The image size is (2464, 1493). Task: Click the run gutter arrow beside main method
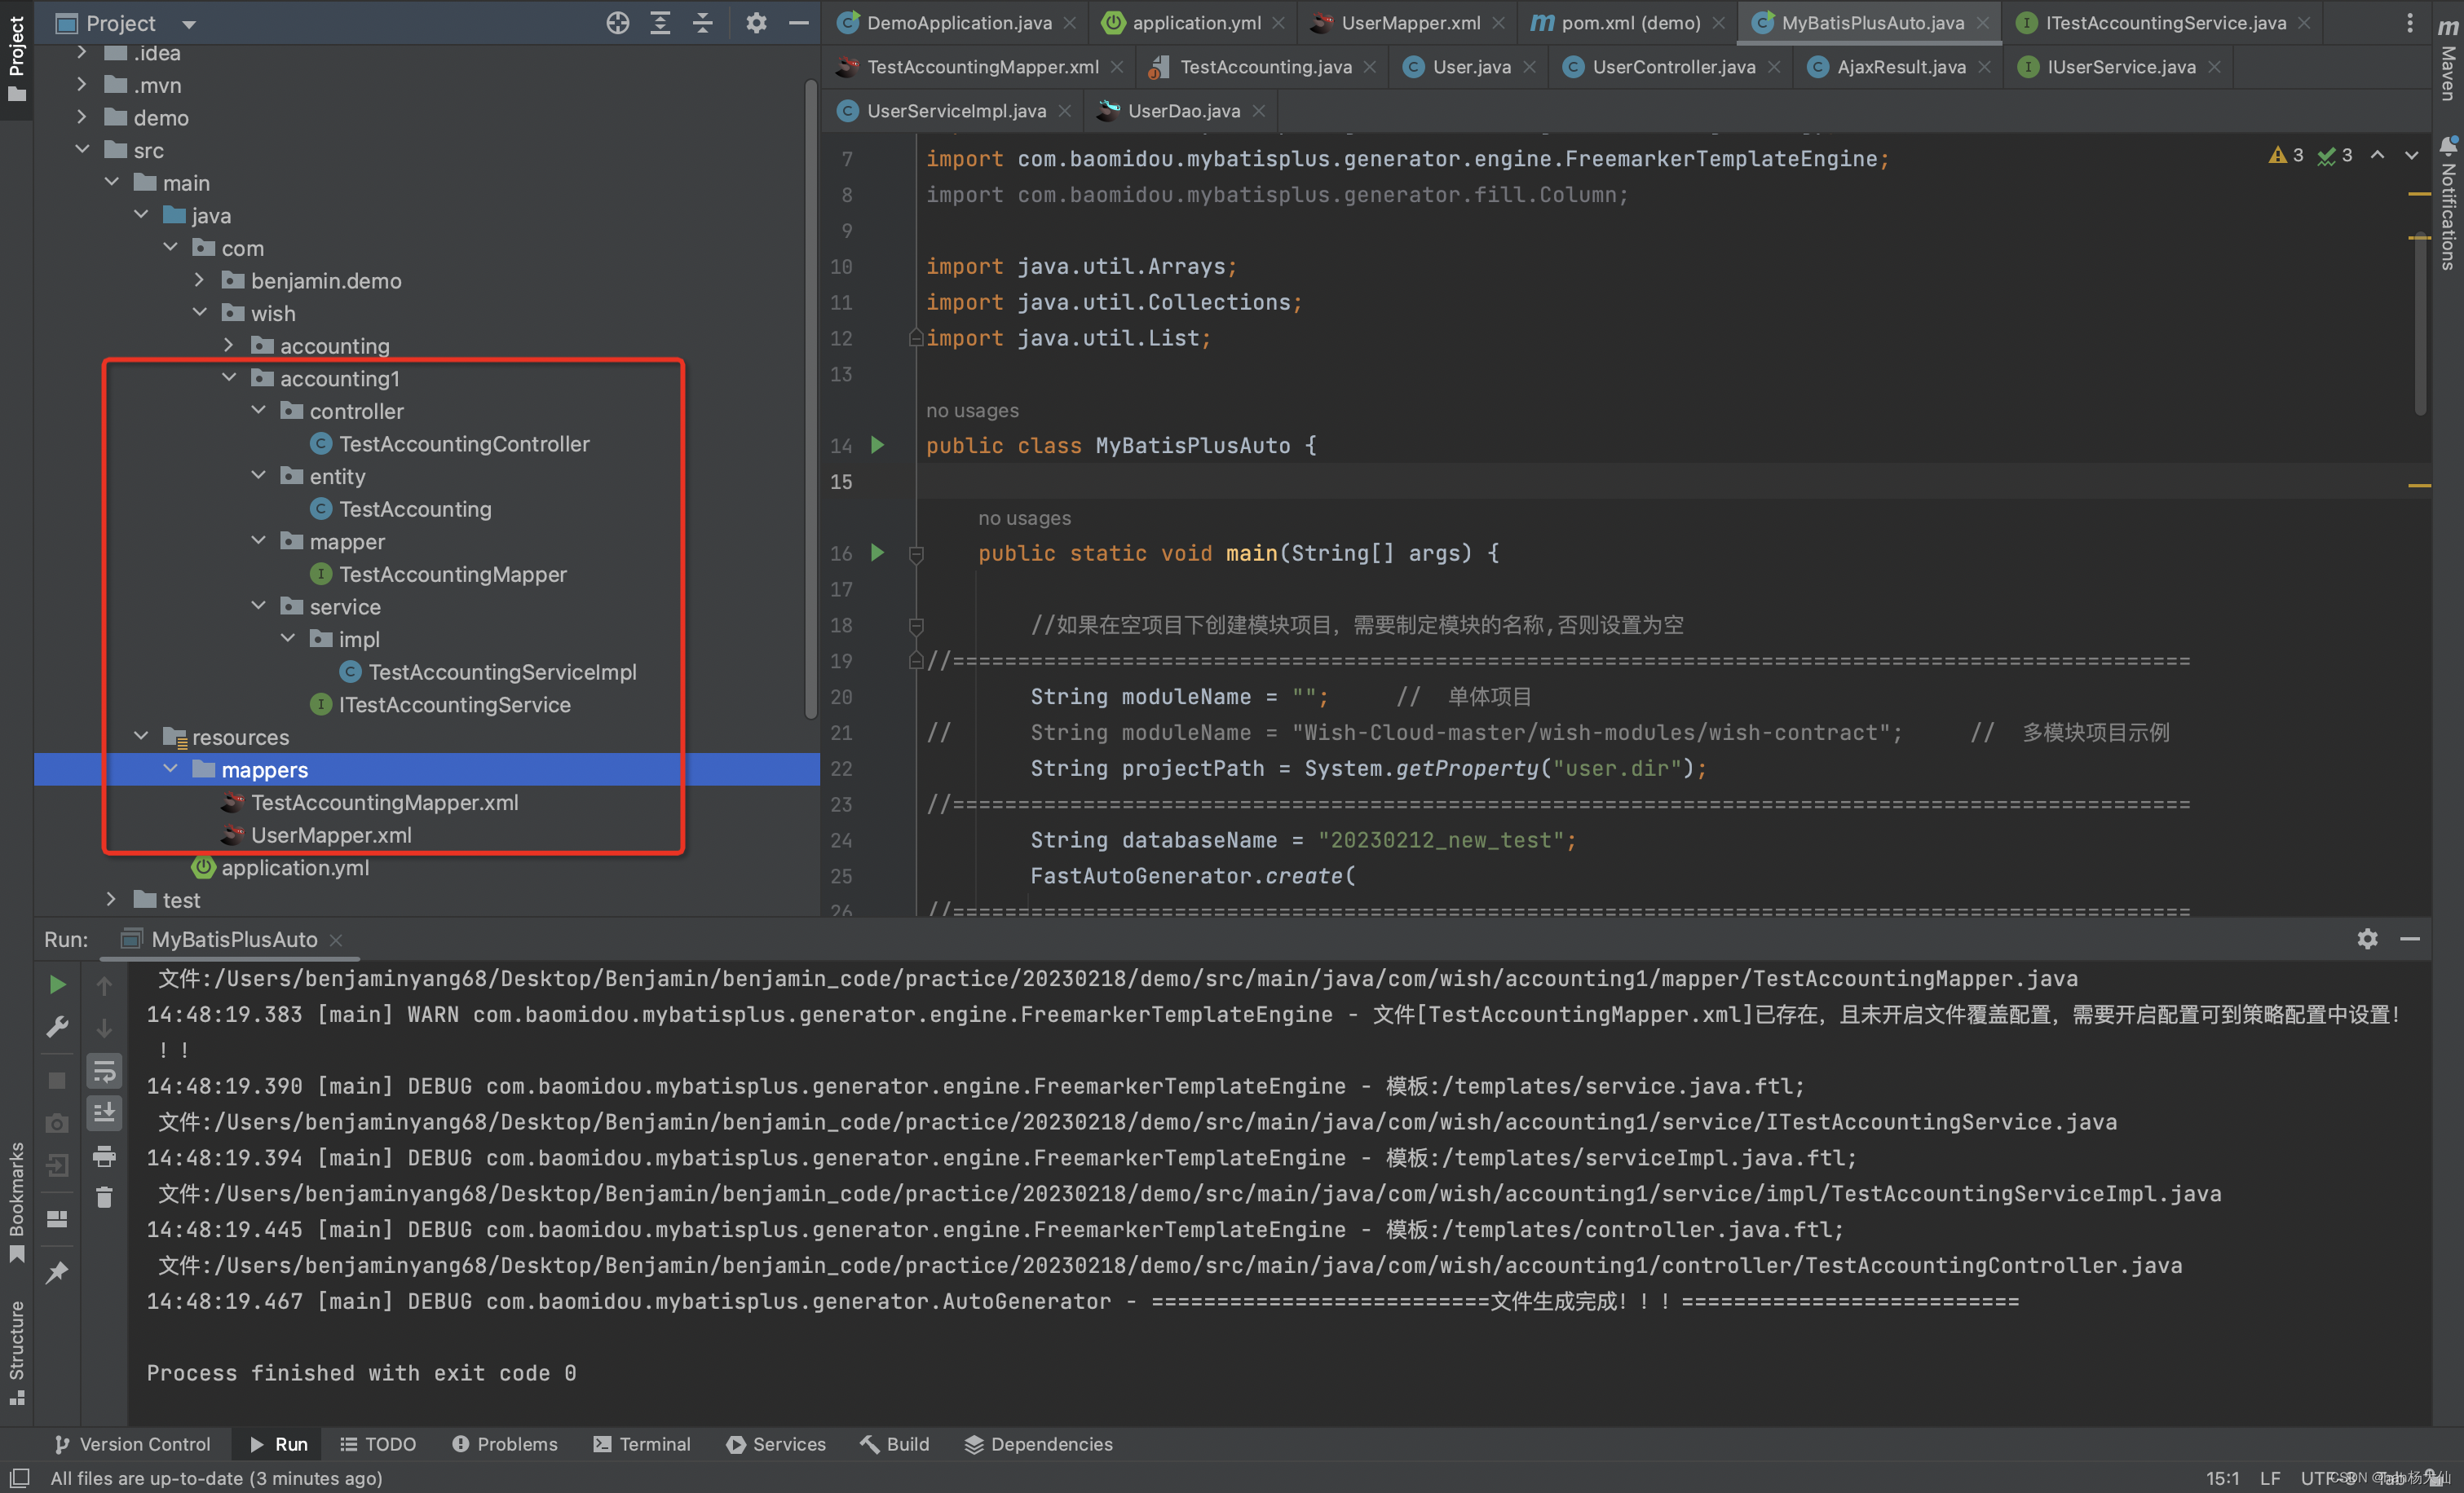coord(877,553)
